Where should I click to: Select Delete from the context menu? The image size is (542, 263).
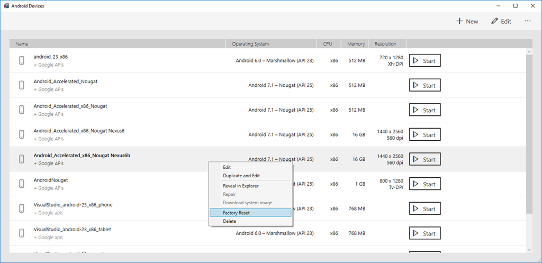229,221
